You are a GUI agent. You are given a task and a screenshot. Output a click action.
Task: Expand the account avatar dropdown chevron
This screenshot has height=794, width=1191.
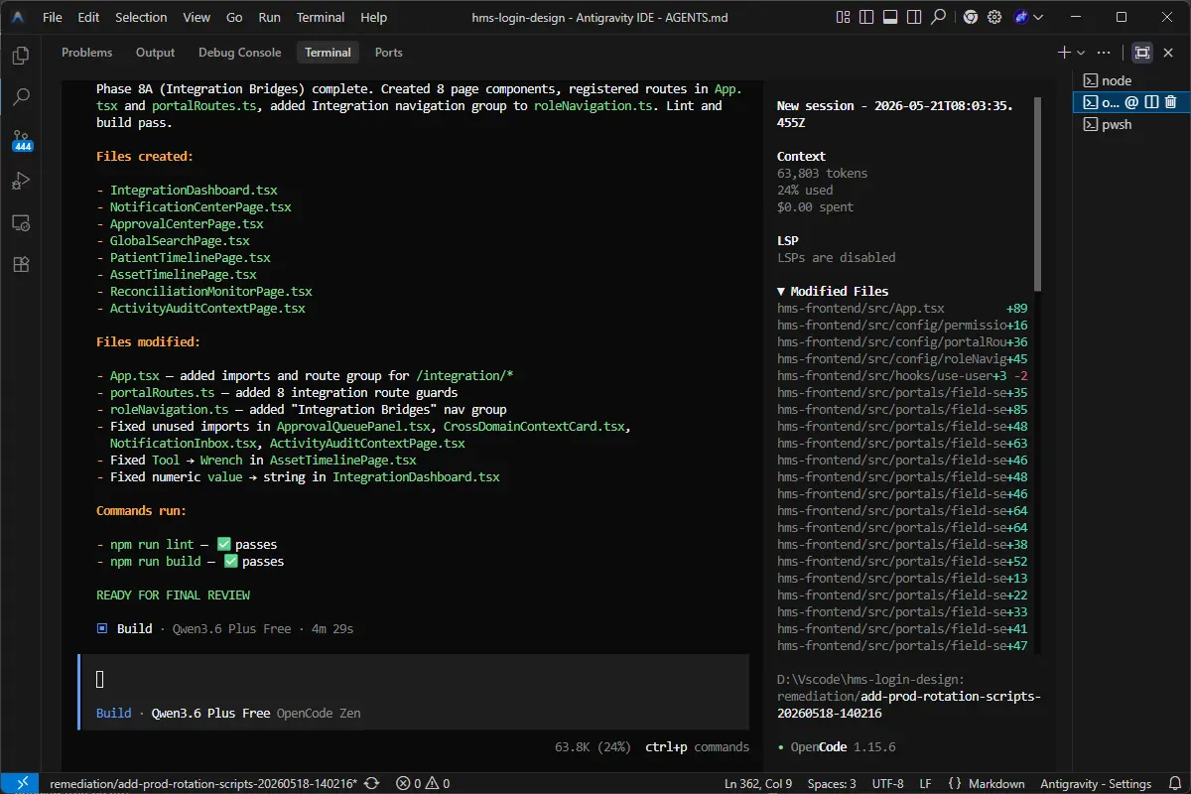tap(1038, 17)
